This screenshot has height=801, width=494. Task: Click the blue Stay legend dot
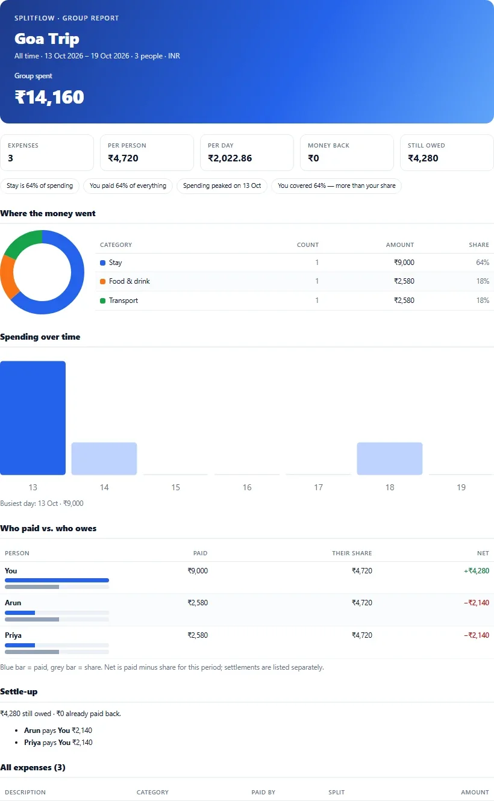[x=102, y=263]
